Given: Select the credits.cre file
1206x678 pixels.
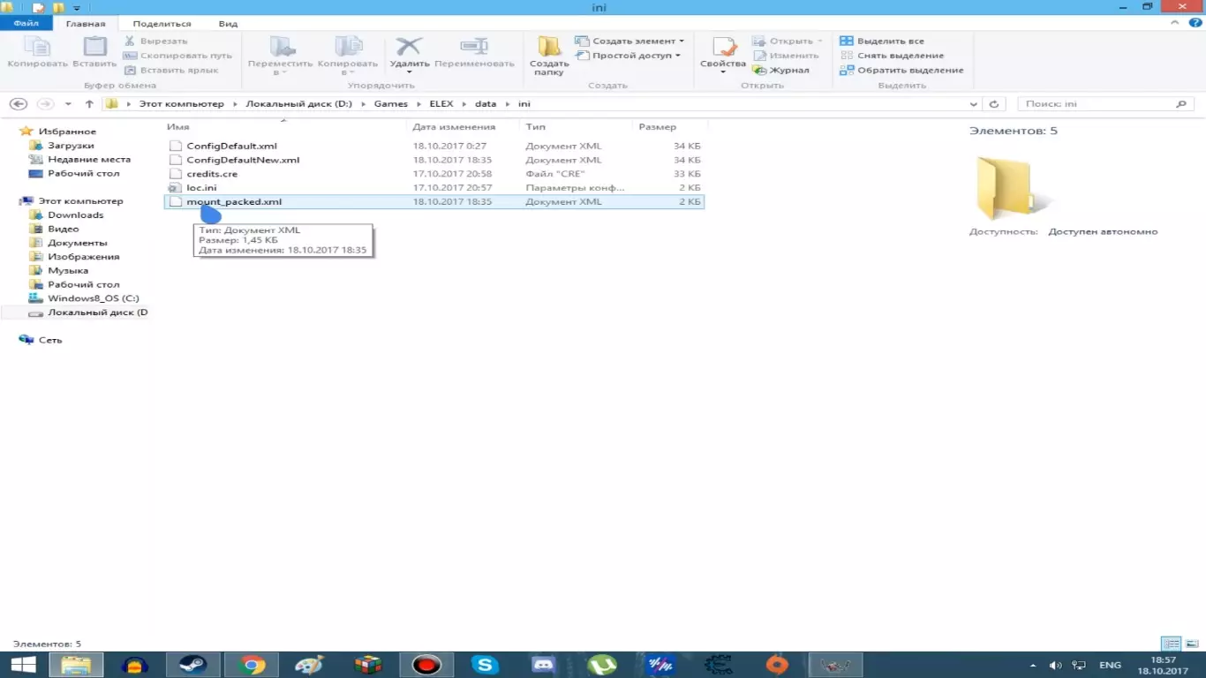Looking at the screenshot, I should 434,174.
